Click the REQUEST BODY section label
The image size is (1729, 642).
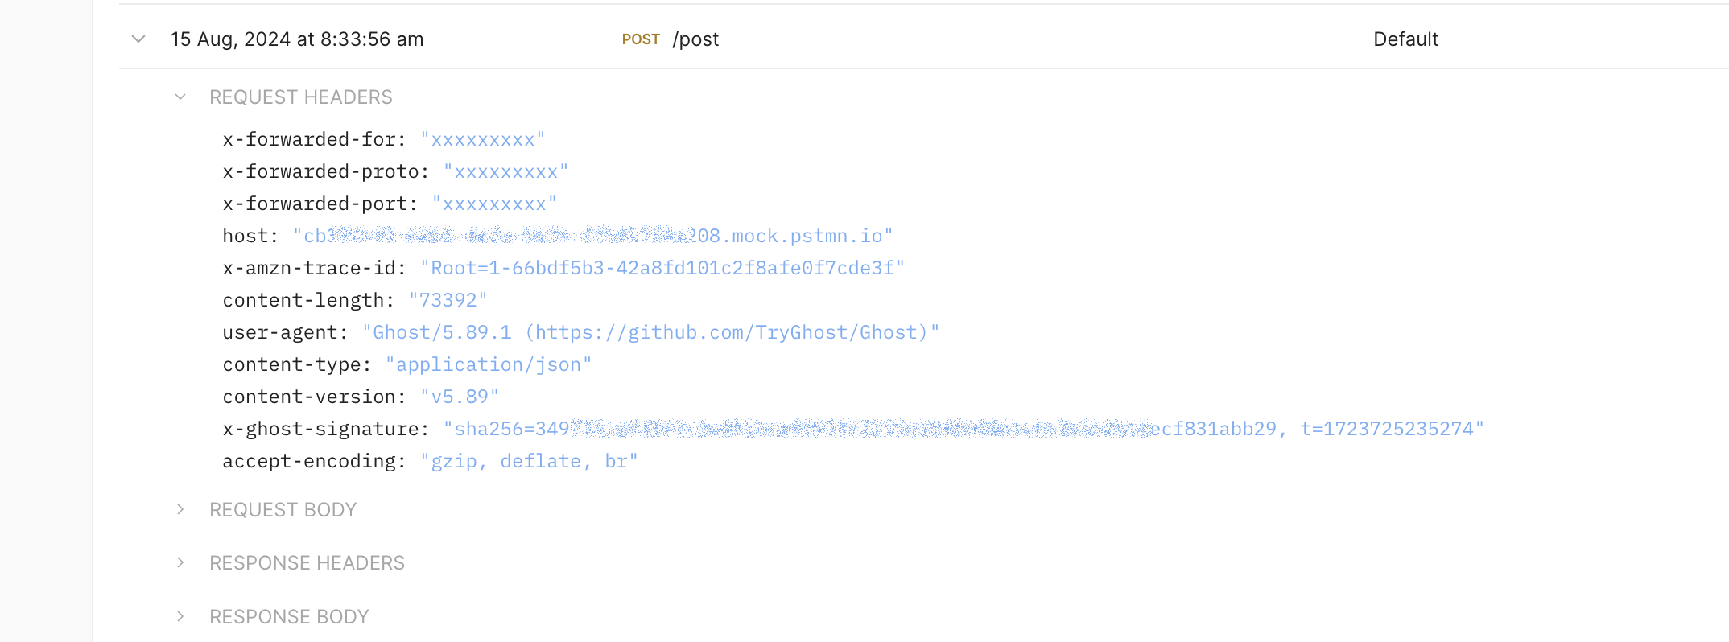pos(283,510)
